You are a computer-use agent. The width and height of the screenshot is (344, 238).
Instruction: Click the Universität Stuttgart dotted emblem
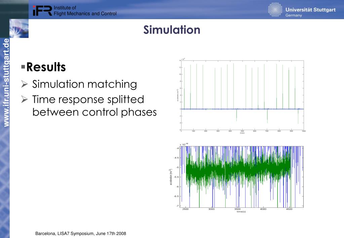tap(275, 10)
